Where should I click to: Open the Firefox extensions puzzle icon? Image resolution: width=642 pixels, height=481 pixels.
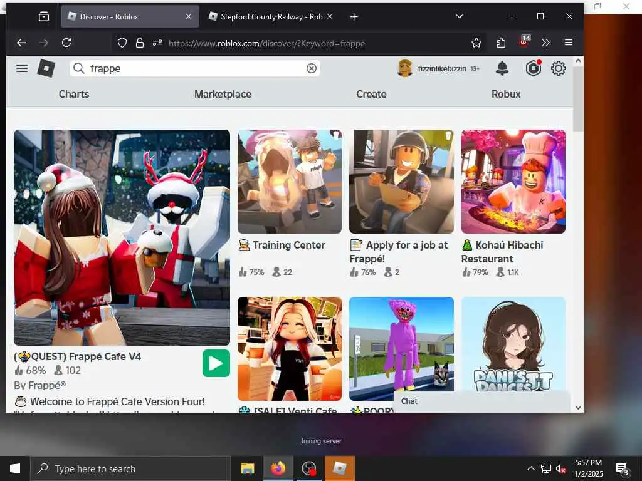[x=501, y=43]
